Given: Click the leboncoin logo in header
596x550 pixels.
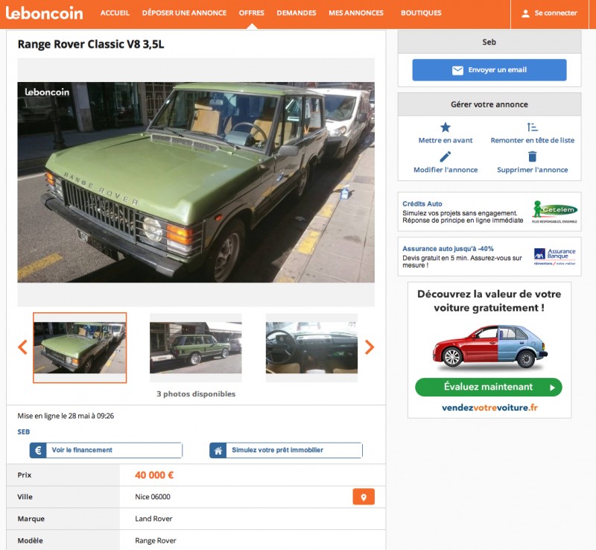Looking at the screenshot, I should [44, 13].
